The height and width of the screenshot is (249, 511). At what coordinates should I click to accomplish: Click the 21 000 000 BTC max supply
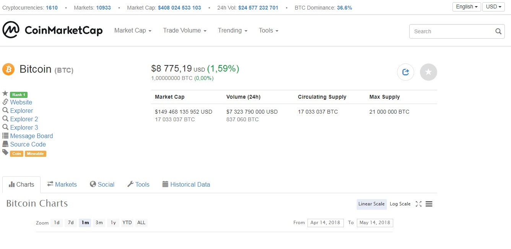pyautogui.click(x=389, y=112)
